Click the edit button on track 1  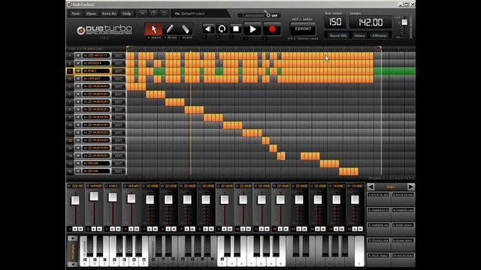coord(119,55)
